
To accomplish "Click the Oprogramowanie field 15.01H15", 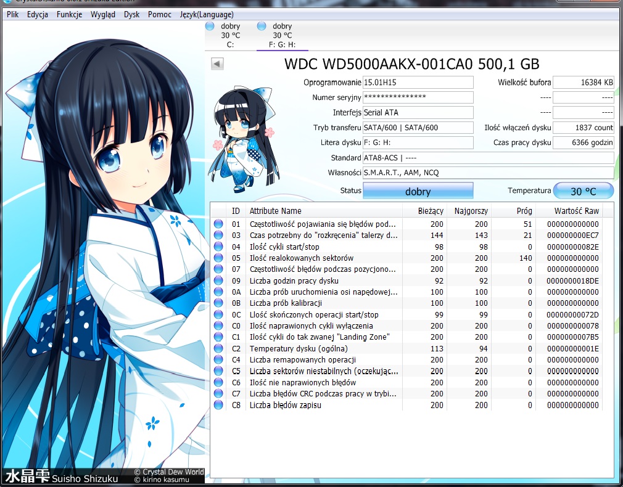I will coord(418,82).
